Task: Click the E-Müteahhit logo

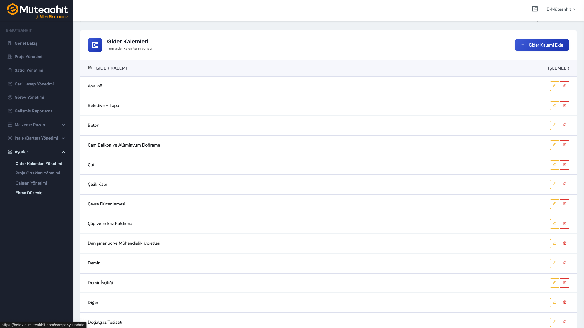Action: 37,11
